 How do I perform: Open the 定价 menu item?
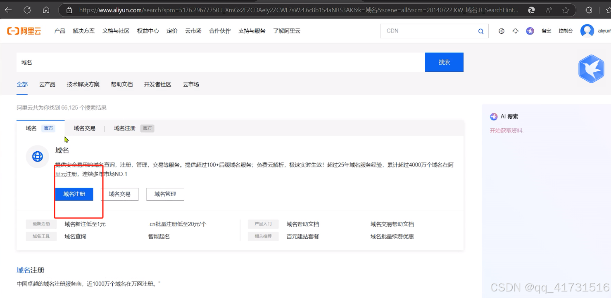(x=172, y=31)
